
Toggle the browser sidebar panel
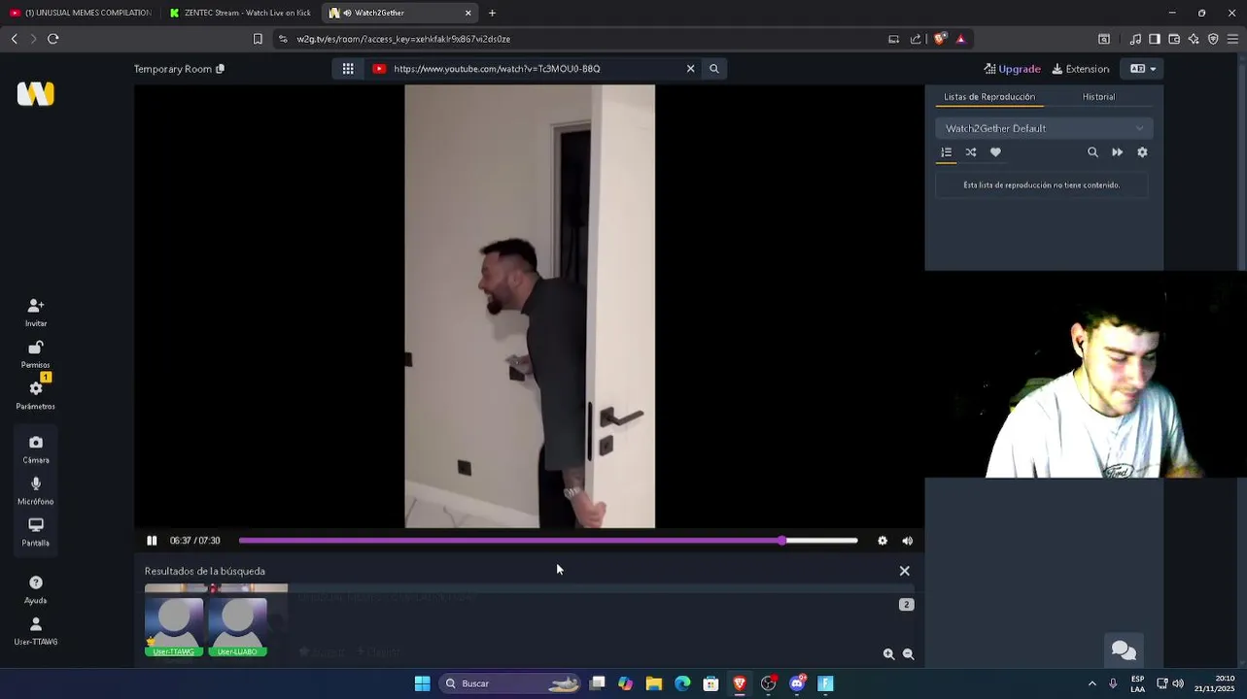pos(1155,39)
